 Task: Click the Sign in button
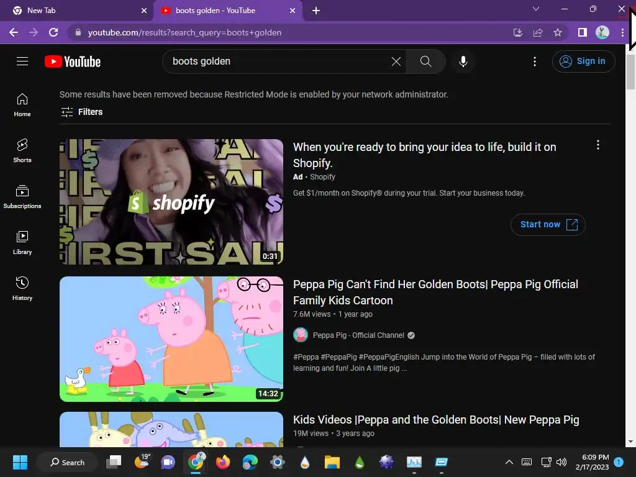pos(583,61)
